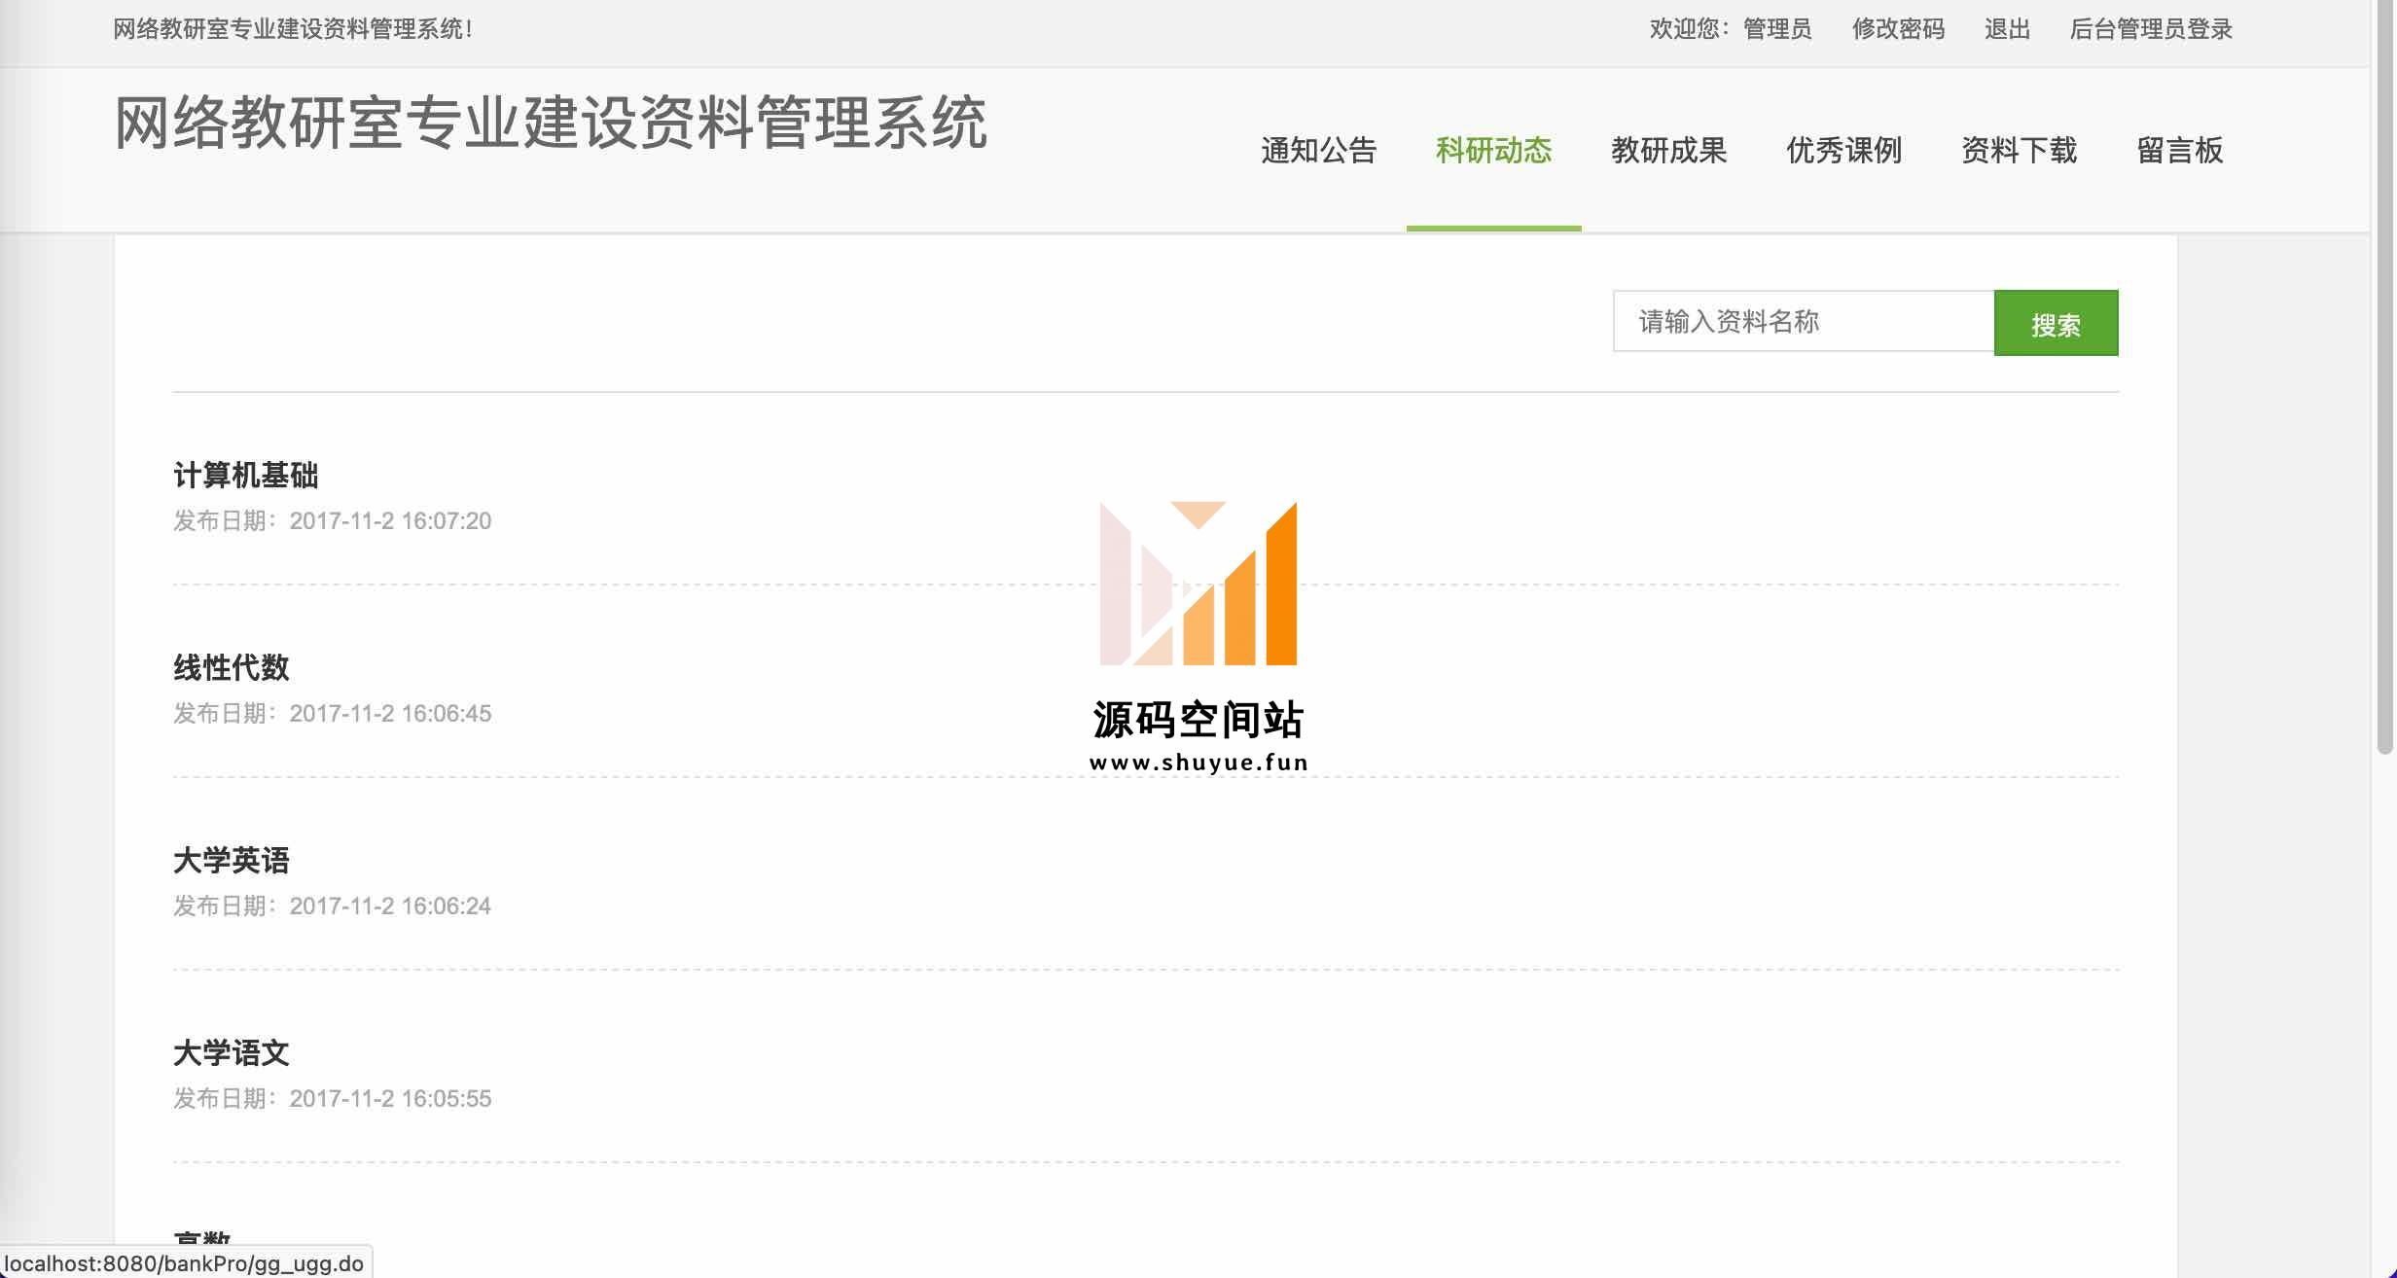The image size is (2397, 1278).
Task: Open the 大学英语 article
Action: [232, 861]
